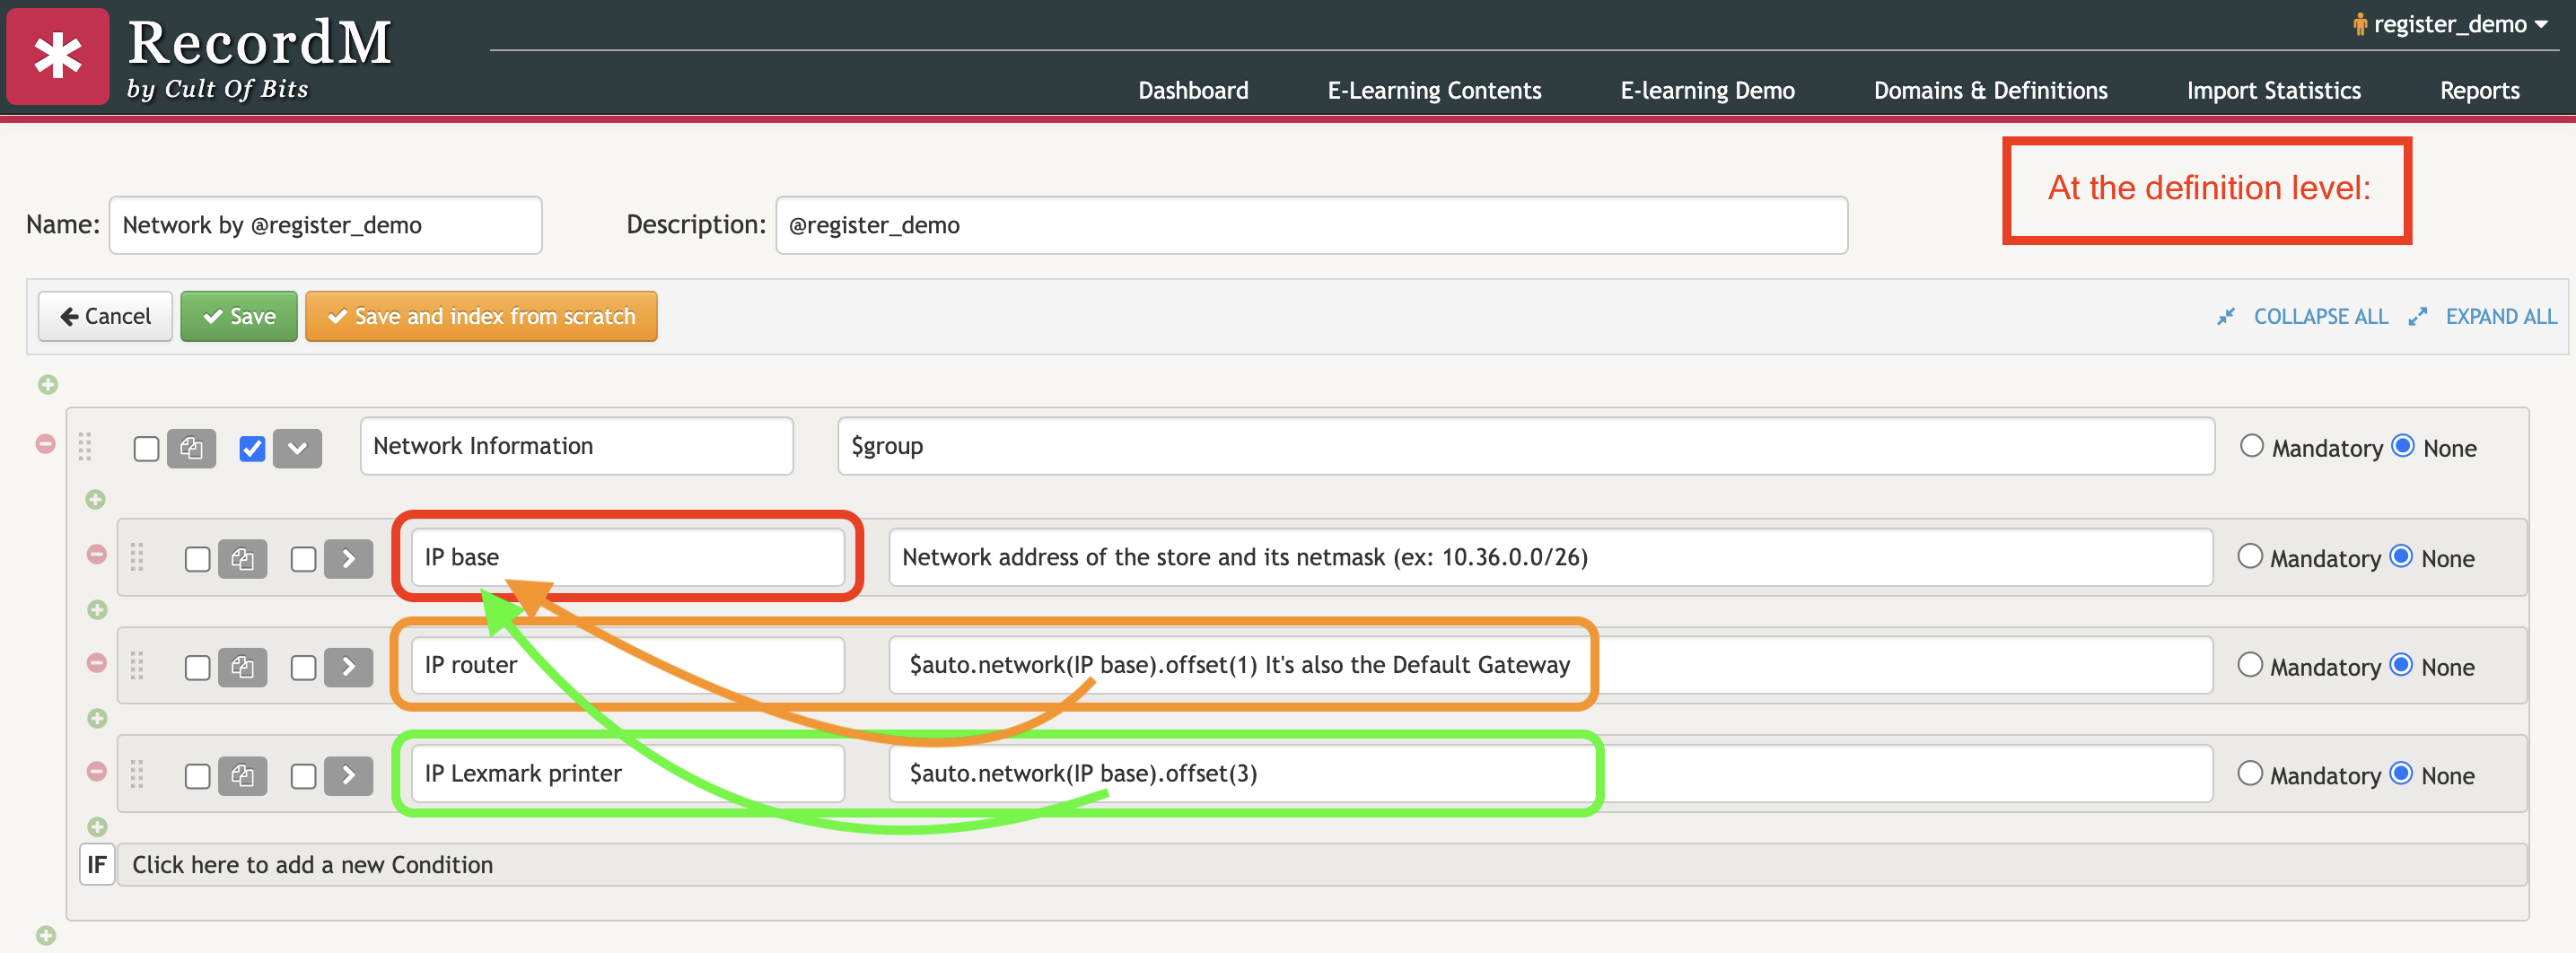2576x953 pixels.
Task: Open the Dashboard menu
Action: click(x=1193, y=91)
